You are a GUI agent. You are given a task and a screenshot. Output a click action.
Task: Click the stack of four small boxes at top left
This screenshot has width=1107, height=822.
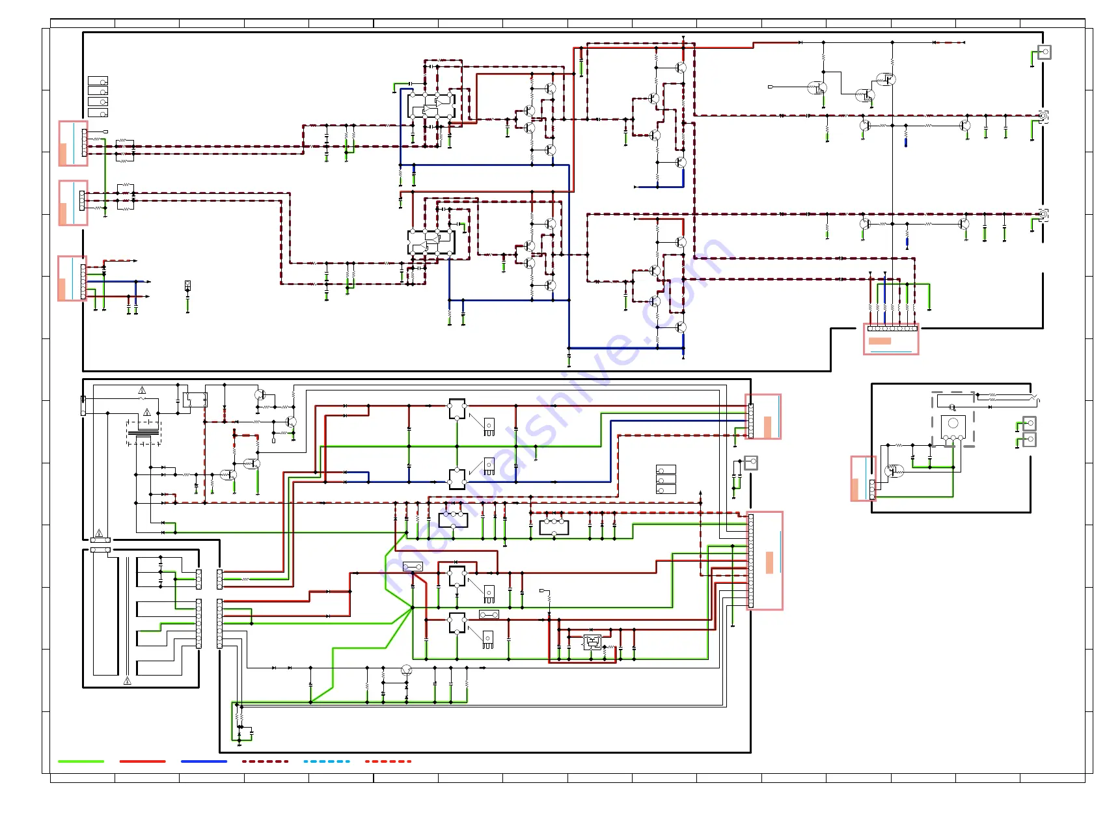[98, 96]
